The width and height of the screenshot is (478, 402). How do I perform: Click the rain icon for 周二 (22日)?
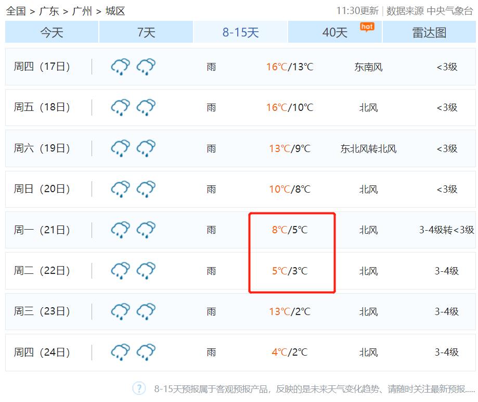pyautogui.click(x=120, y=271)
